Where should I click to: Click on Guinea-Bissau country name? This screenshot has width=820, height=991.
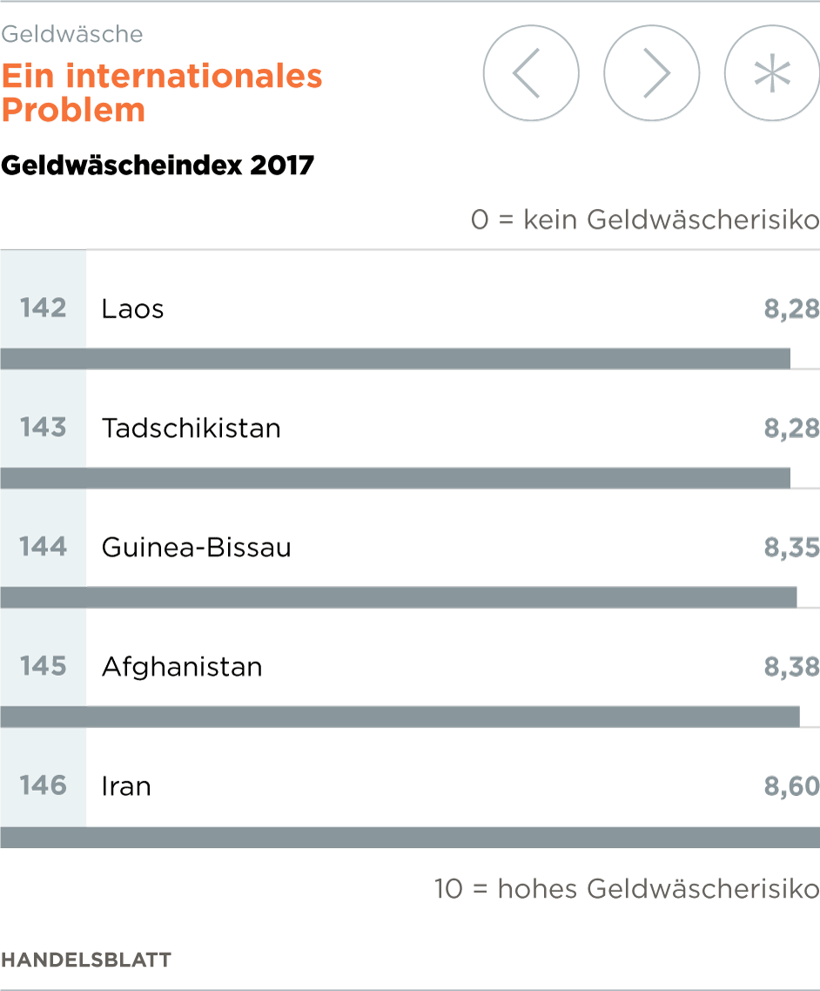tap(196, 548)
